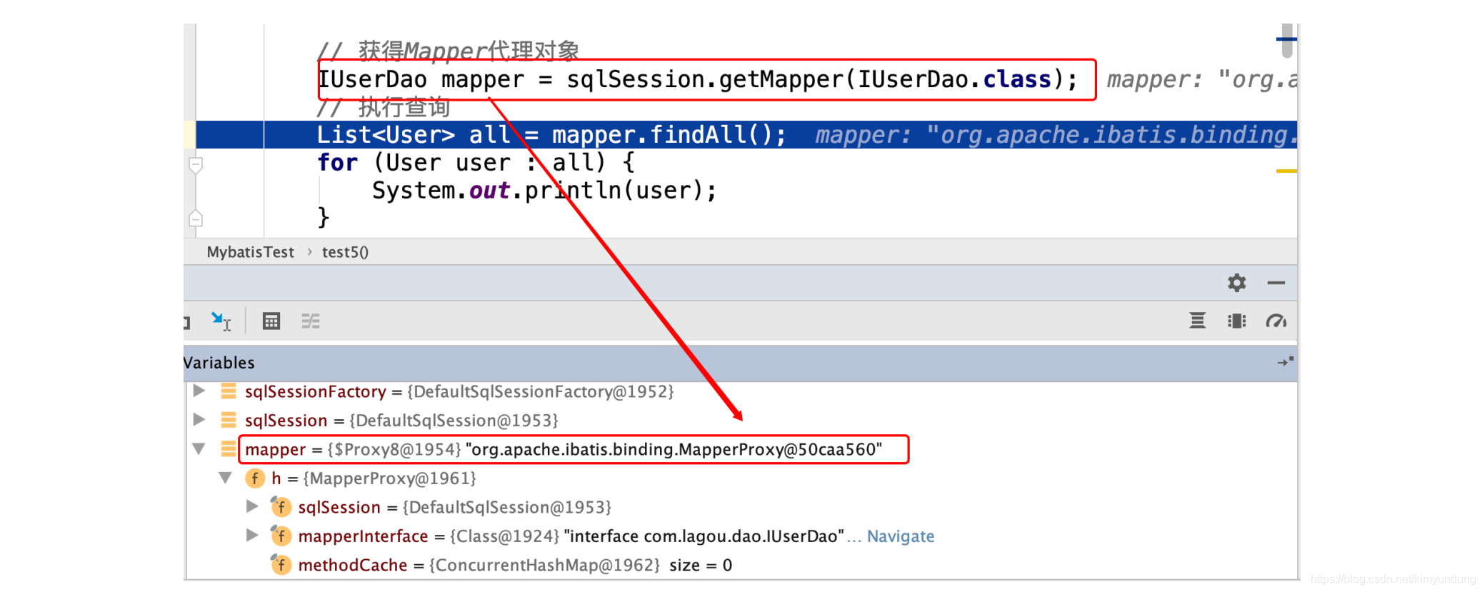Select test5() in the breadcrumb bar

point(345,252)
